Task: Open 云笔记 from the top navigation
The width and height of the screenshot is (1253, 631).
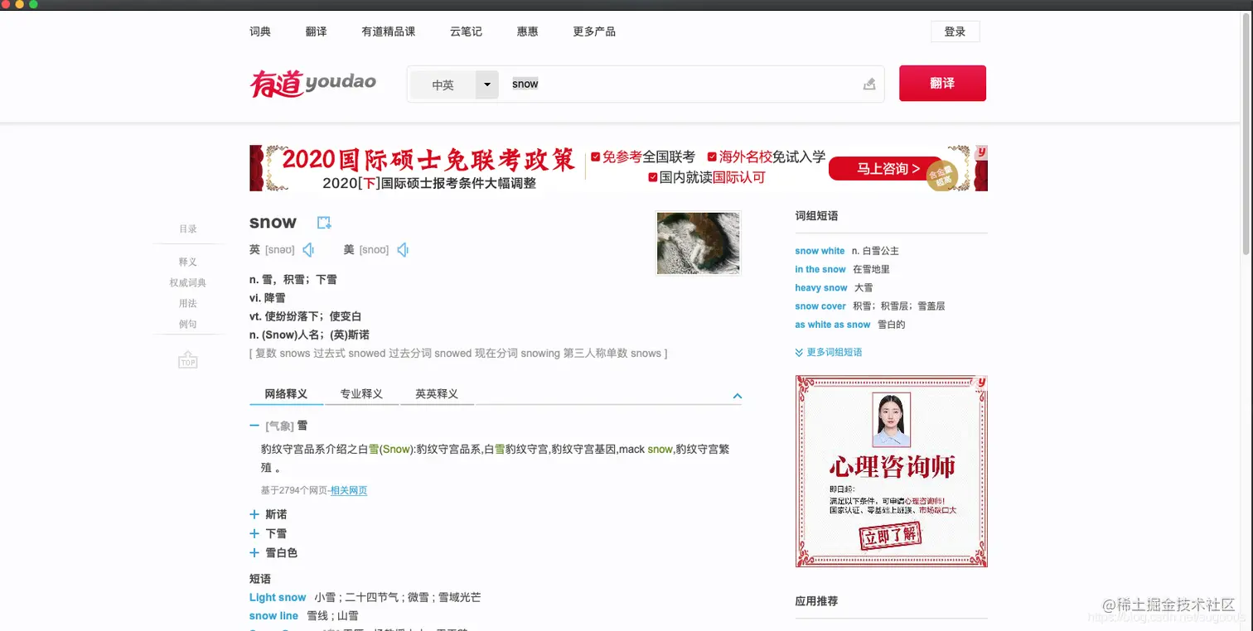Action: [x=465, y=31]
